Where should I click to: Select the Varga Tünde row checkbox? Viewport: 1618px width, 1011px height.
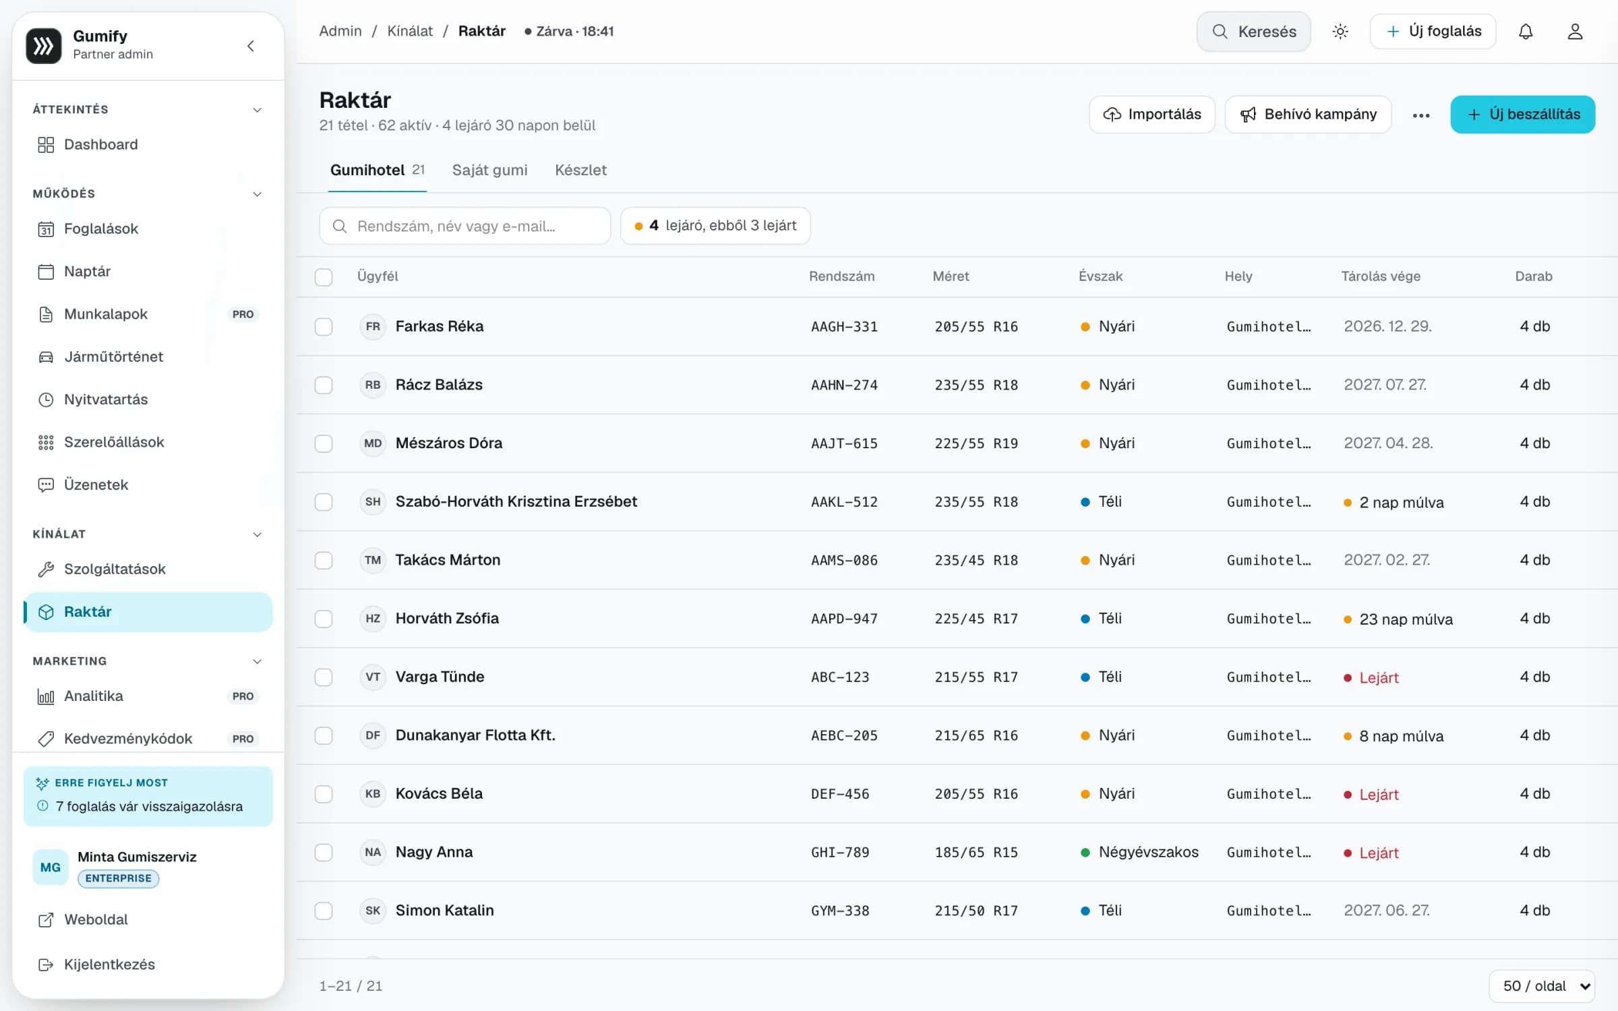point(324,677)
